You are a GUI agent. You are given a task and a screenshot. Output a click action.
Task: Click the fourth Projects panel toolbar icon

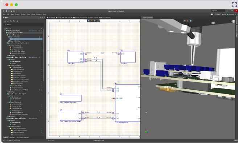pyautogui.click(x=14, y=21)
